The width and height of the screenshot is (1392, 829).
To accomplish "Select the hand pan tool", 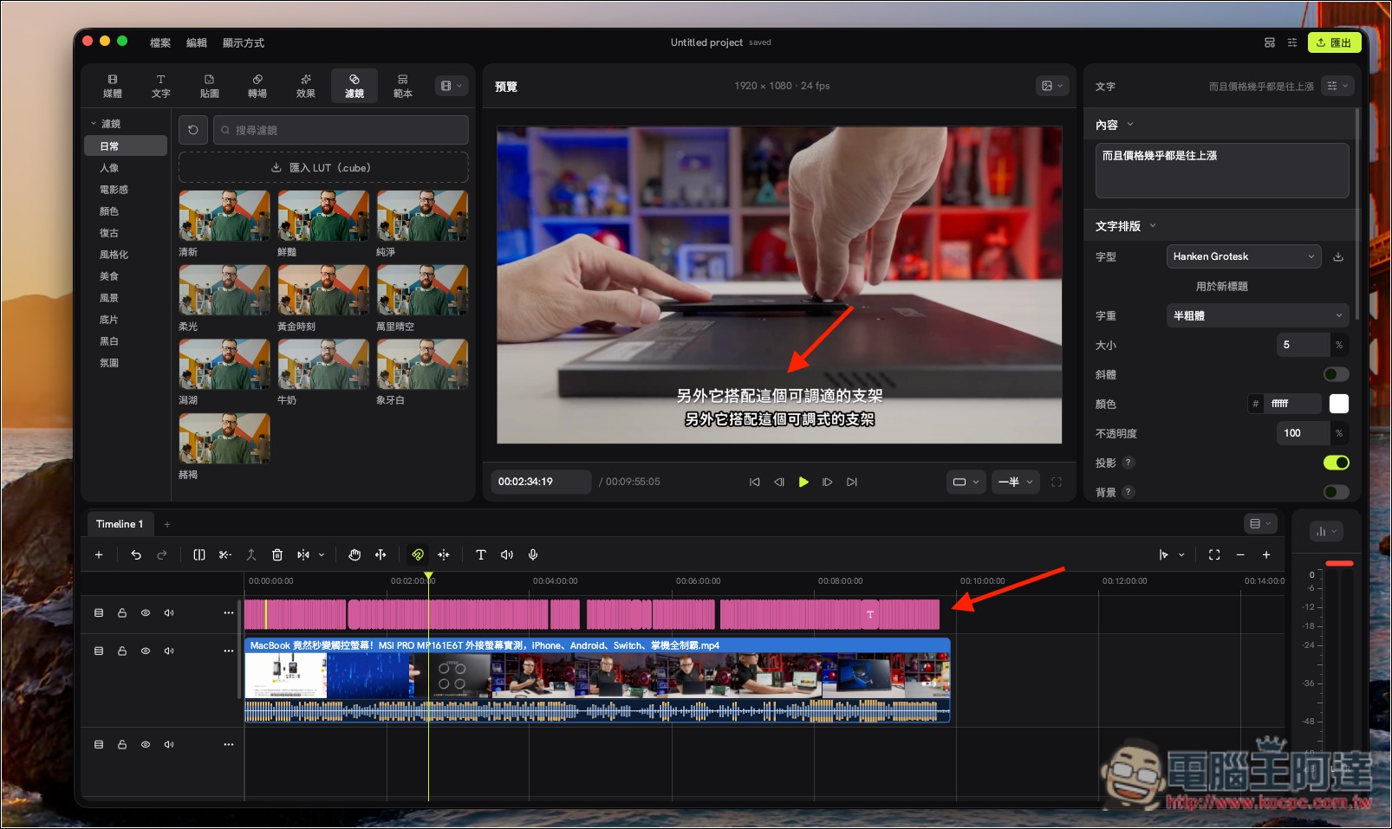I will tap(355, 554).
